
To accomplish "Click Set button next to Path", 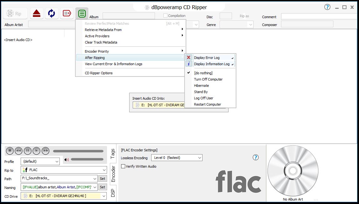I will (102, 179).
